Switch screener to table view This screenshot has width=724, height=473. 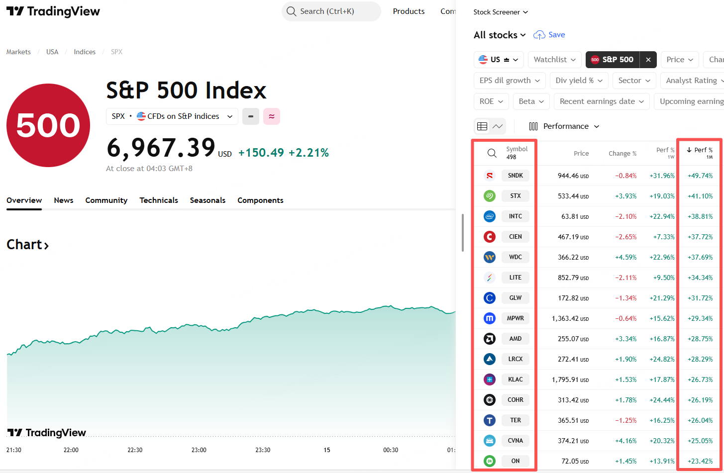(x=482, y=126)
